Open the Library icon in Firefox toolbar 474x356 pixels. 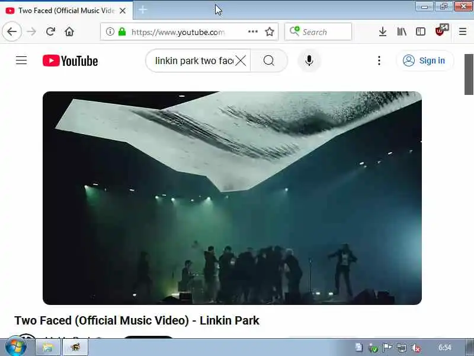402,31
